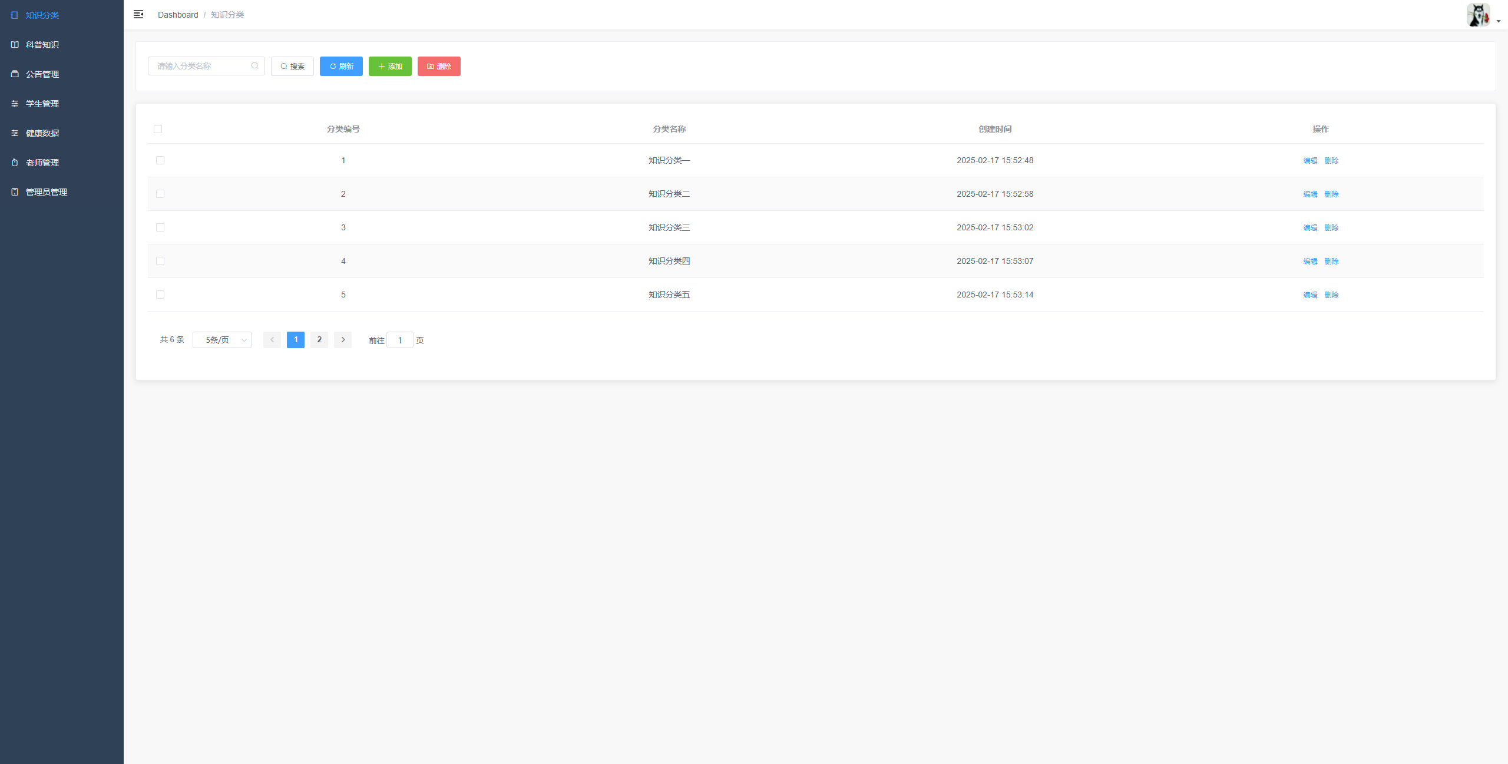Screen dimensions: 1508x764
Task: Open the 学生管理 menu item
Action: 62,104
